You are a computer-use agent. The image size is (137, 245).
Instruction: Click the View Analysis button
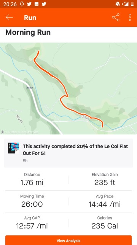[68, 240]
